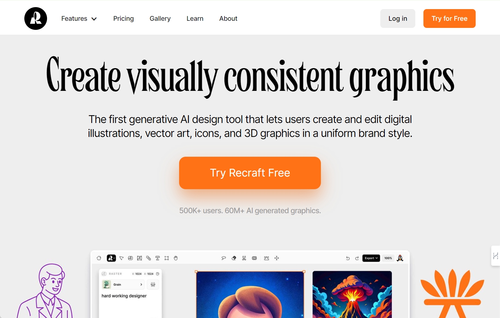Activate the Text tool

coord(158,258)
